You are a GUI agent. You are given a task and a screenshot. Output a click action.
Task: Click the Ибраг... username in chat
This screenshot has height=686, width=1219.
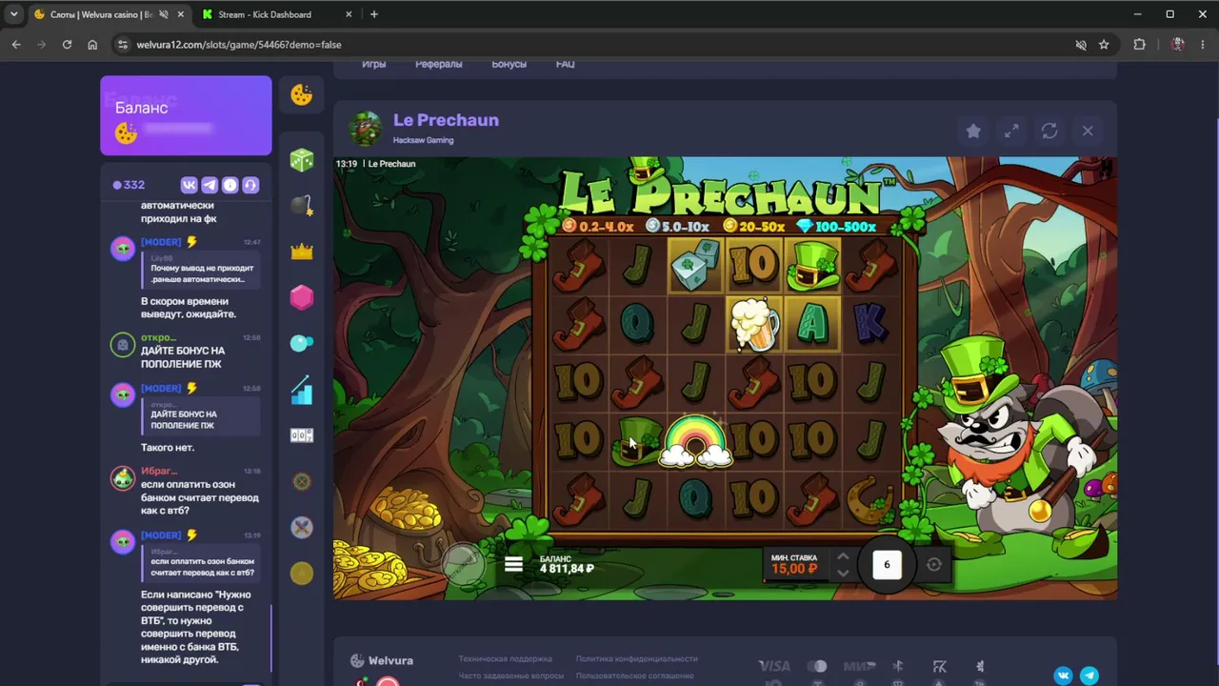(x=159, y=471)
